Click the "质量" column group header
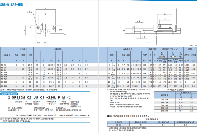 (190, 49)
